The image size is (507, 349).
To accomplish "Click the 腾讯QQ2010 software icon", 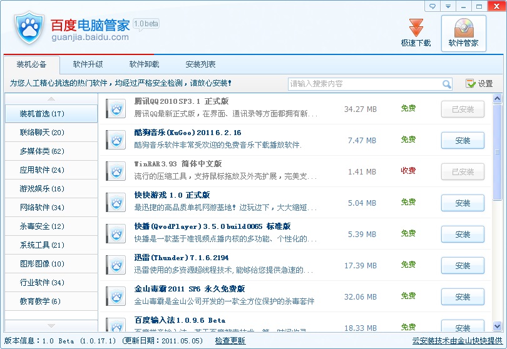I will [x=116, y=109].
